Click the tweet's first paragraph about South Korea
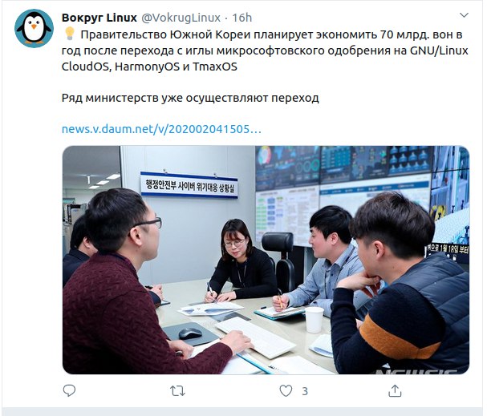Image resolution: width=487 pixels, height=416 pixels. pyautogui.click(x=265, y=50)
